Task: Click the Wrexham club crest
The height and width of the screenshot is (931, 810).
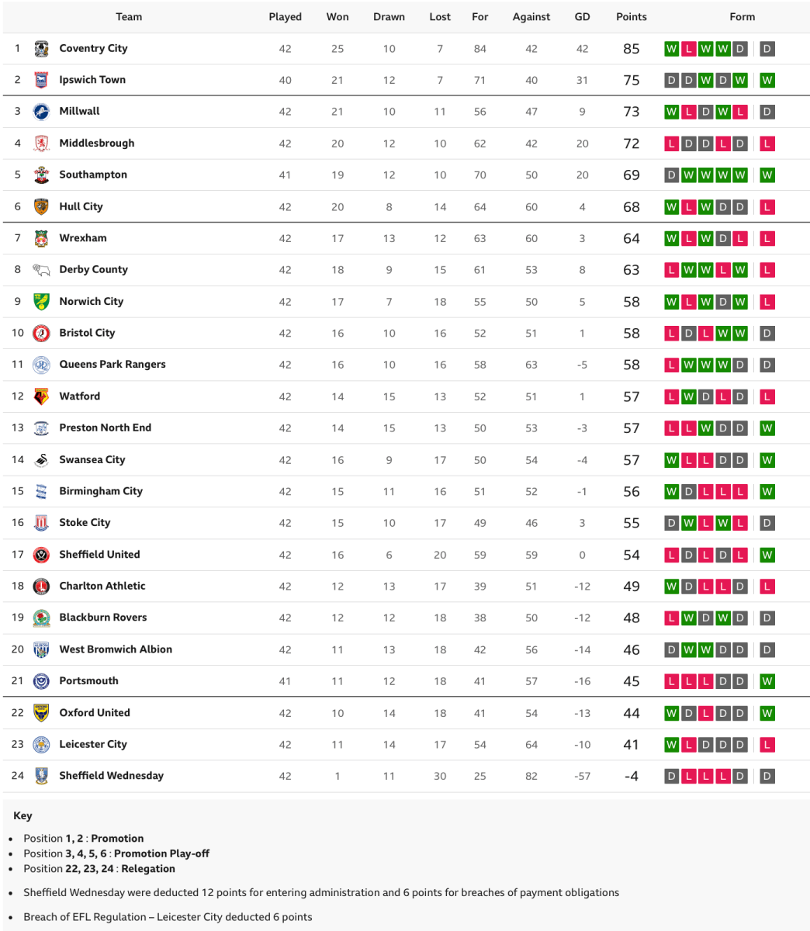Action: click(x=41, y=238)
